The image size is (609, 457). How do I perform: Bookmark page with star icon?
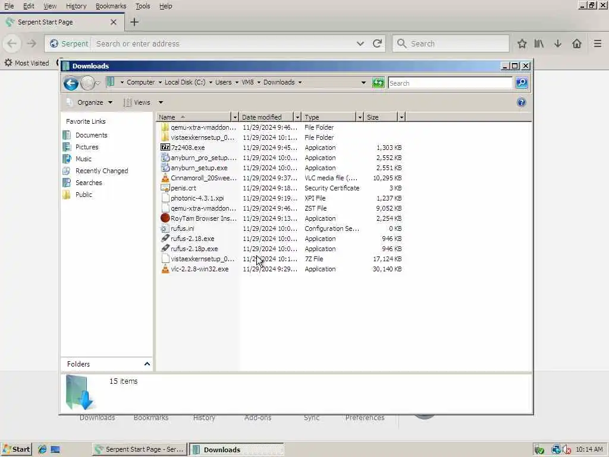[522, 43]
